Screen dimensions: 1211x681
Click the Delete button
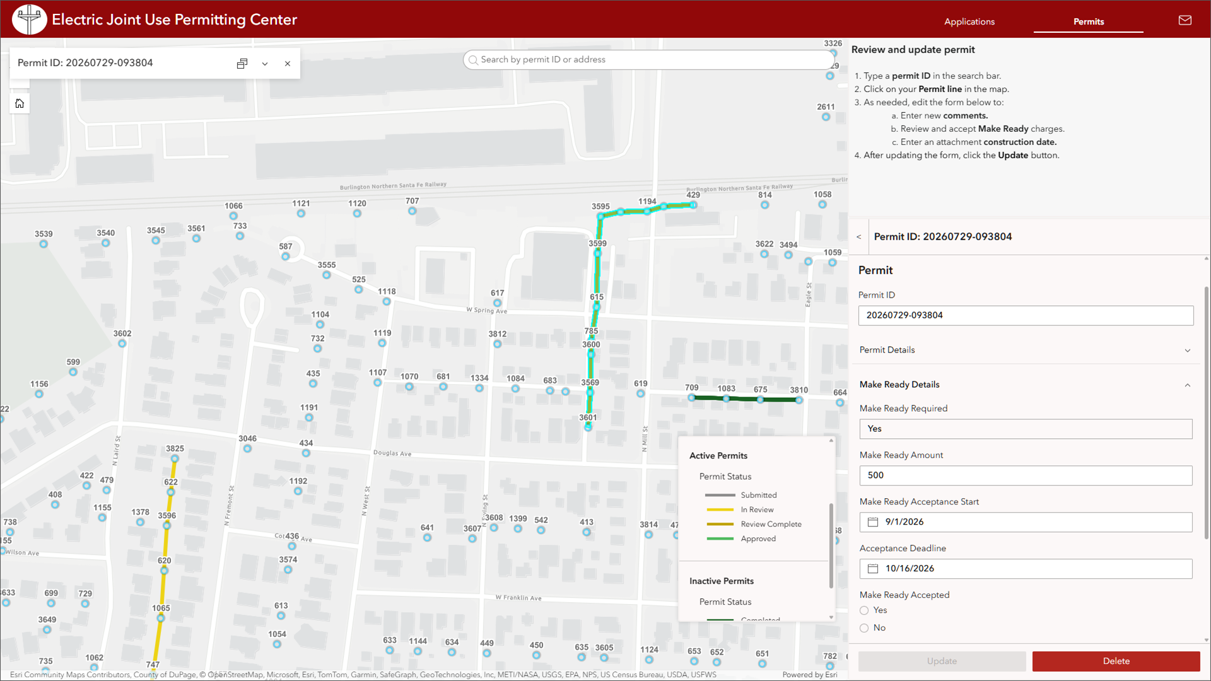tap(1116, 661)
